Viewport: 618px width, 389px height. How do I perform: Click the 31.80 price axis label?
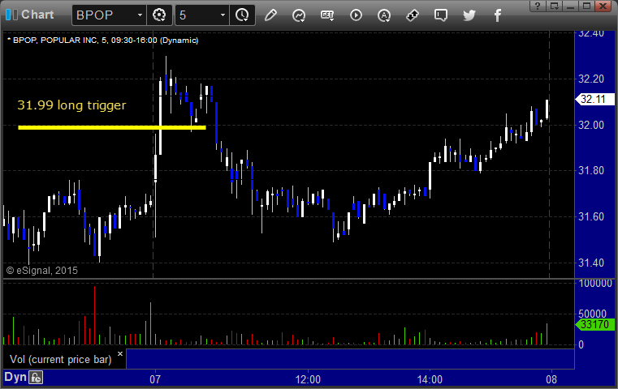[591, 171]
